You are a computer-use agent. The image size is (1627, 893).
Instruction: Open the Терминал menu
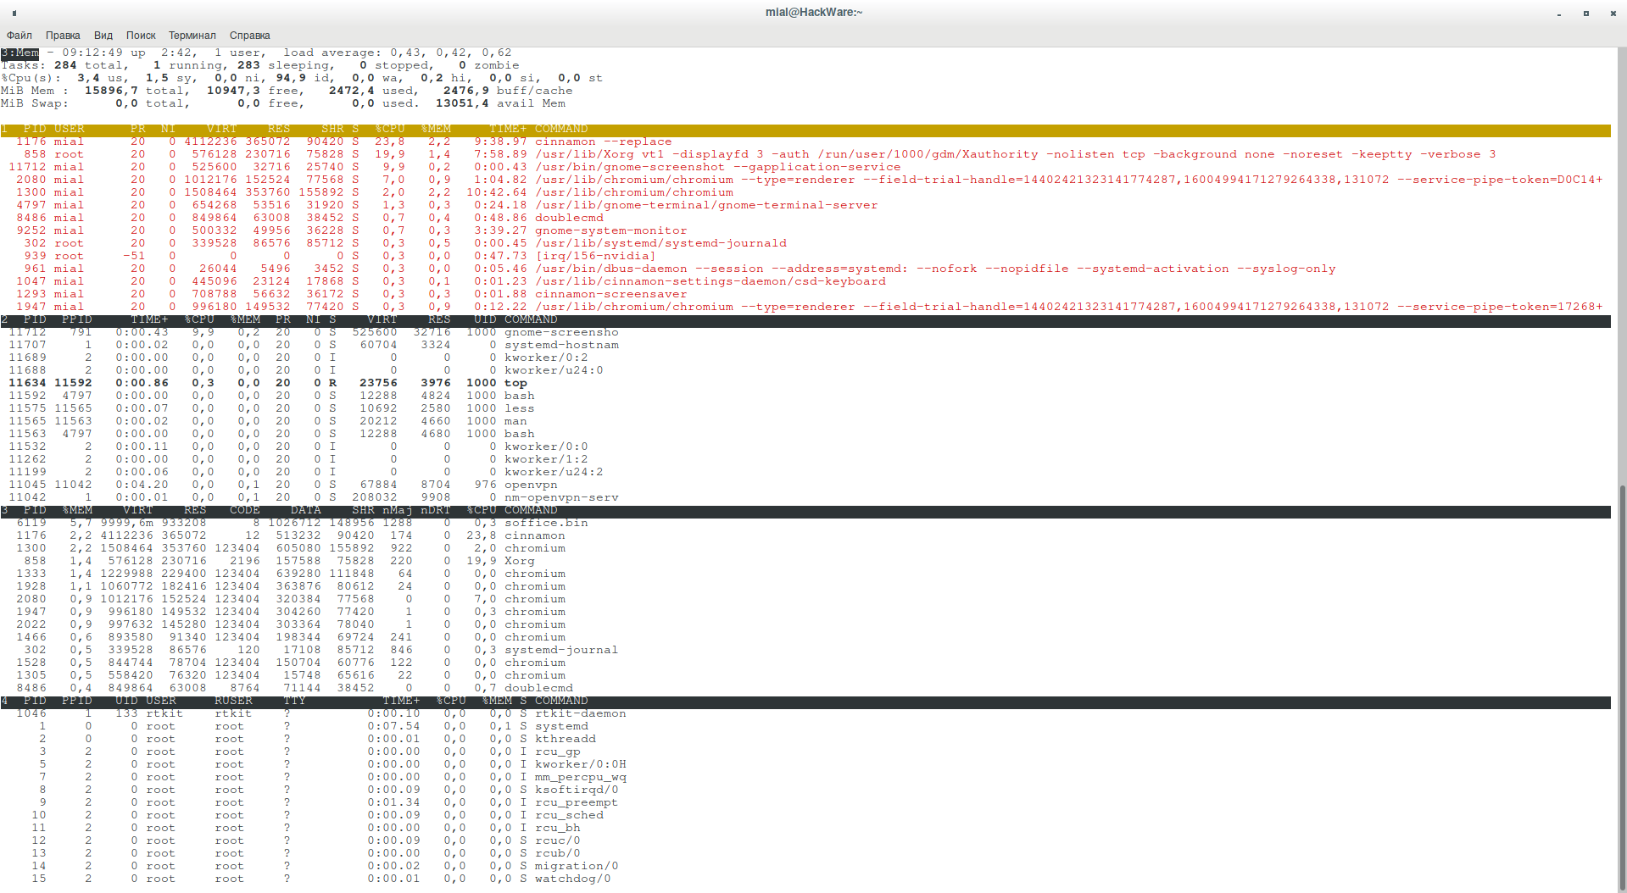click(192, 36)
